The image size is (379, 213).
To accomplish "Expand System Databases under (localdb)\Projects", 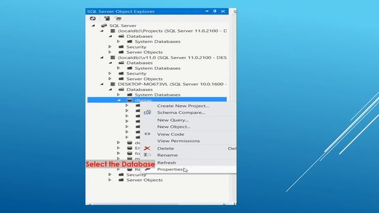I will tap(118, 41).
